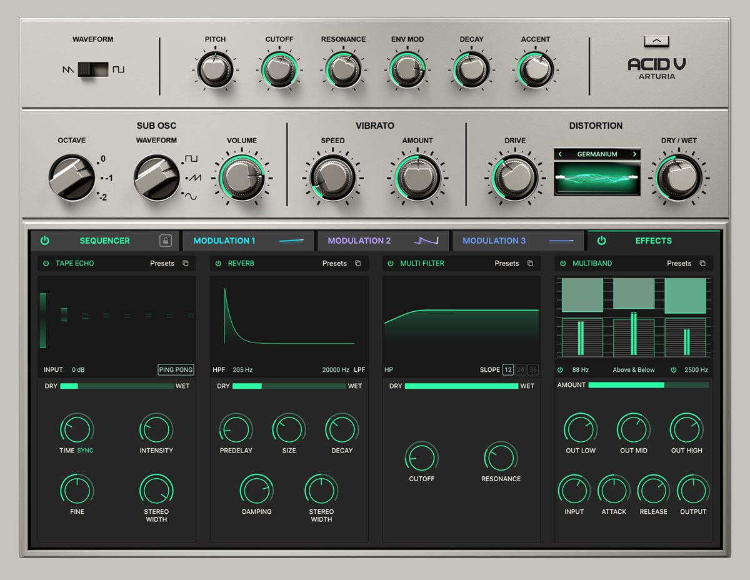This screenshot has height=580, width=750.
Task: Select previous distortion type left arrow
Action: click(560, 154)
